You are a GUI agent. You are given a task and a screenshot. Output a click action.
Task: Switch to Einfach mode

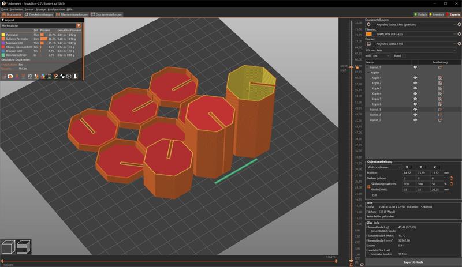click(x=420, y=14)
